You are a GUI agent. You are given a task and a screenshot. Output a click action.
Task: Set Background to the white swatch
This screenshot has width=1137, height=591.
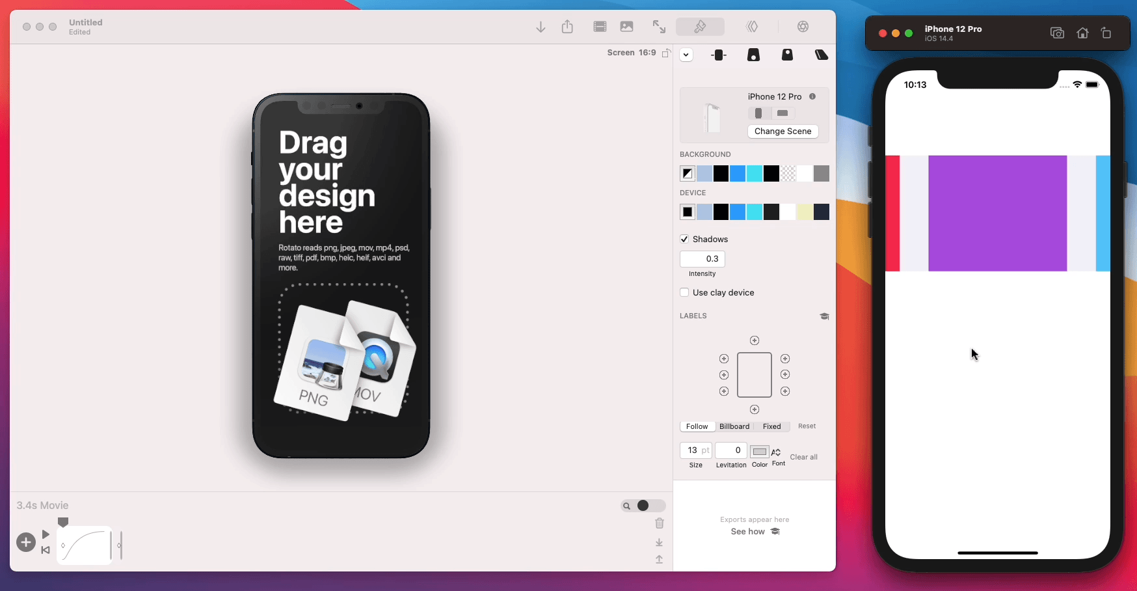point(805,173)
